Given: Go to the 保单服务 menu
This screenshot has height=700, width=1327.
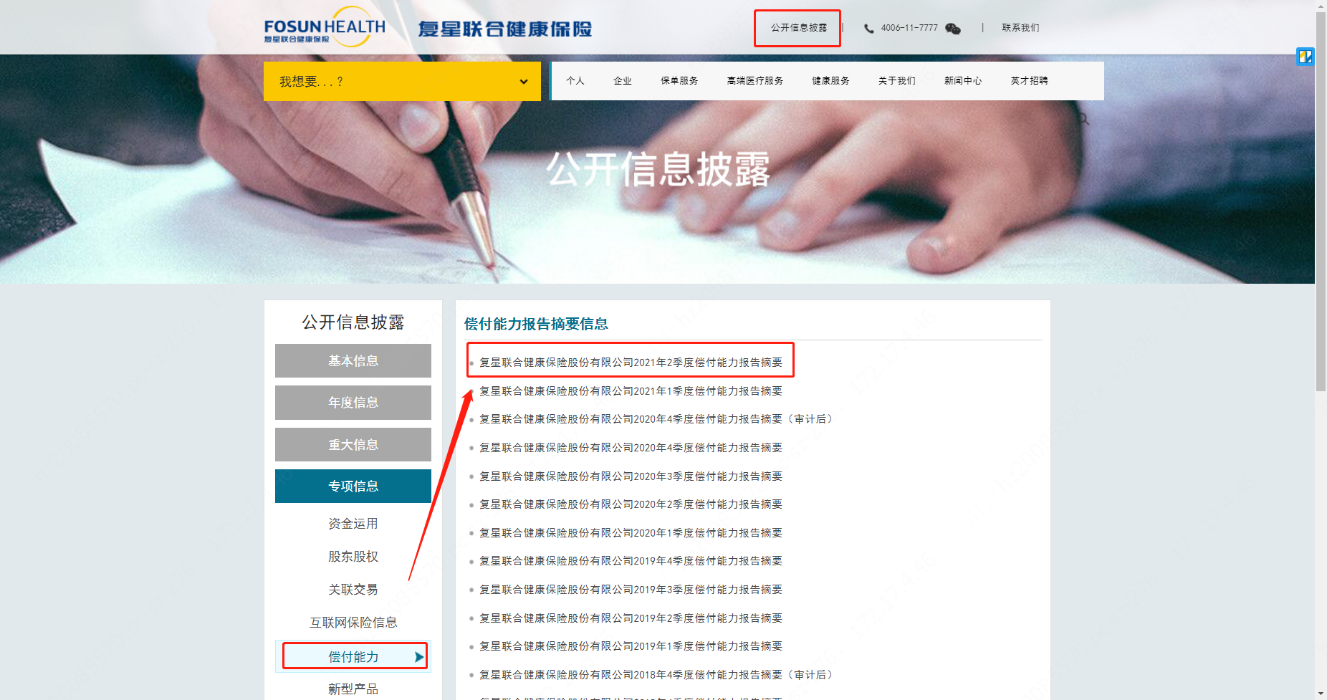Looking at the screenshot, I should coord(679,81).
